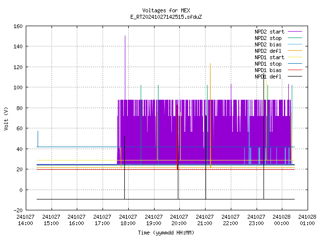Screen dimensions: 317x237
Task: Click the y-axis tick label 140
Action: [x=18, y=46]
